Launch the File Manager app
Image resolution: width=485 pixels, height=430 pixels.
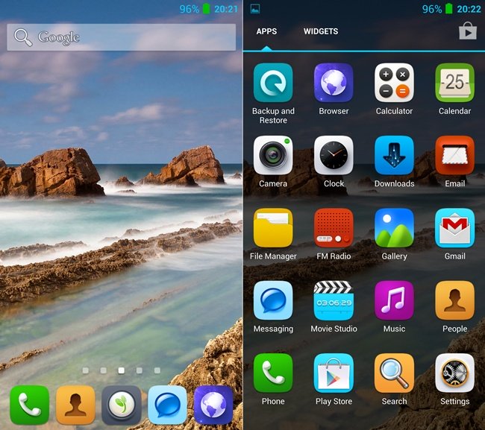(x=273, y=228)
